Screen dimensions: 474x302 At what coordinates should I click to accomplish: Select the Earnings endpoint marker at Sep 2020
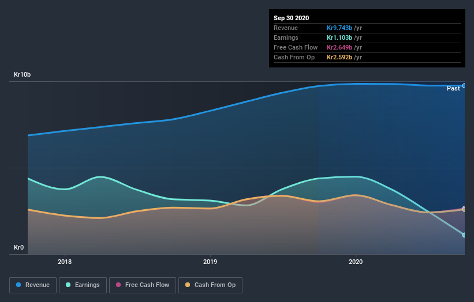[x=464, y=235]
